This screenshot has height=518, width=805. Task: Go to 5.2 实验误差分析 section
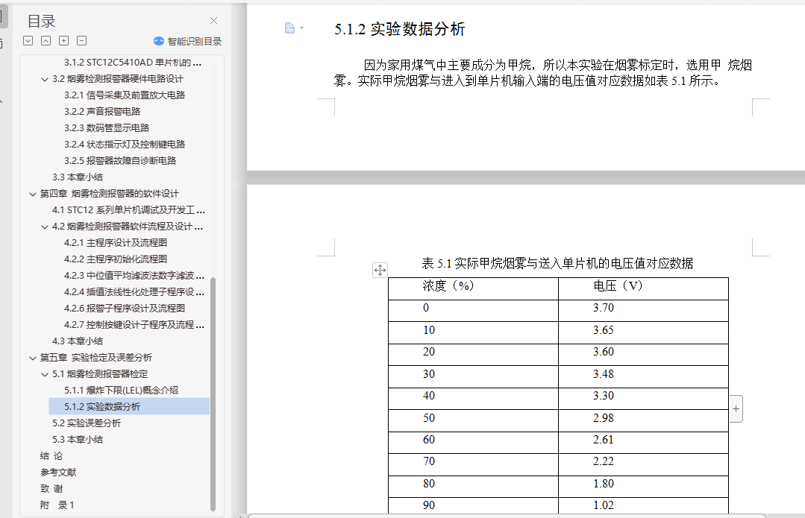87,423
